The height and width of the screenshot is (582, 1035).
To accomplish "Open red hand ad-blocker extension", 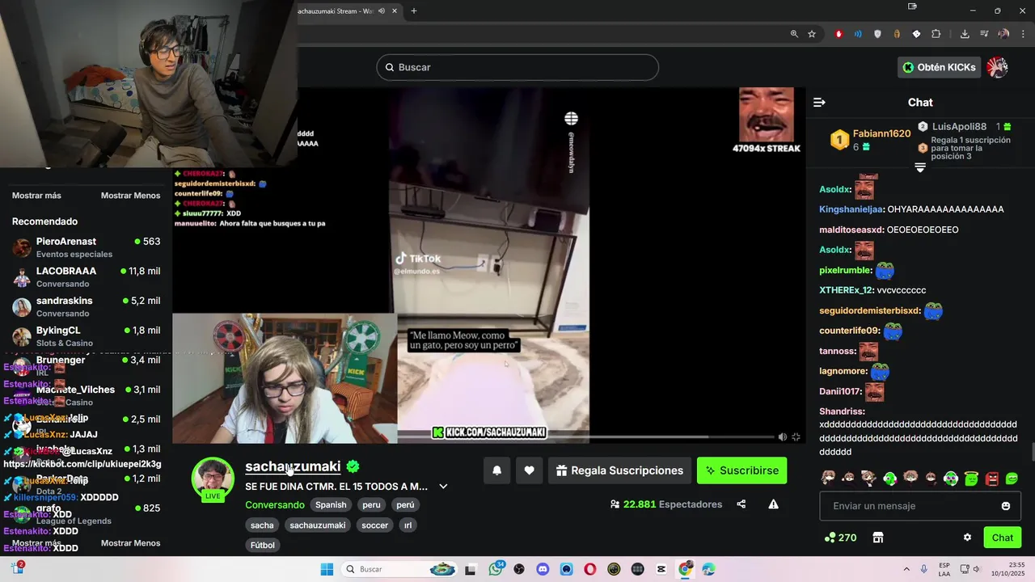I will (839, 34).
